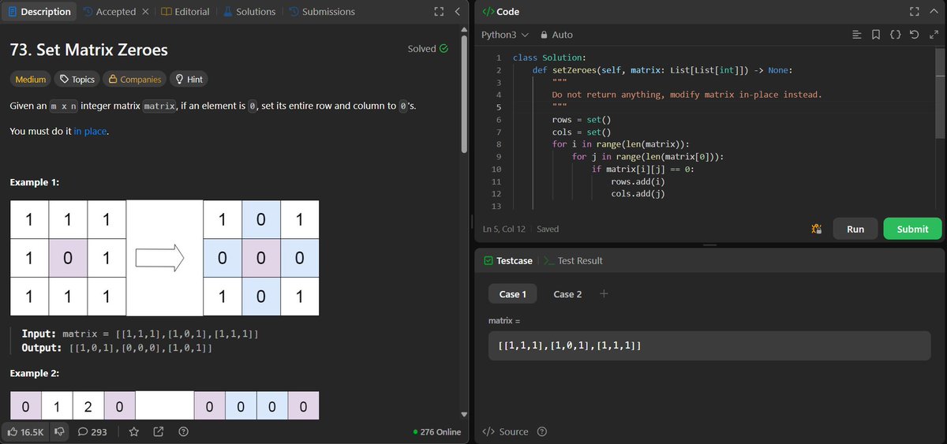Click the lock icon next to Auto
The height and width of the screenshot is (444, 947).
(544, 35)
